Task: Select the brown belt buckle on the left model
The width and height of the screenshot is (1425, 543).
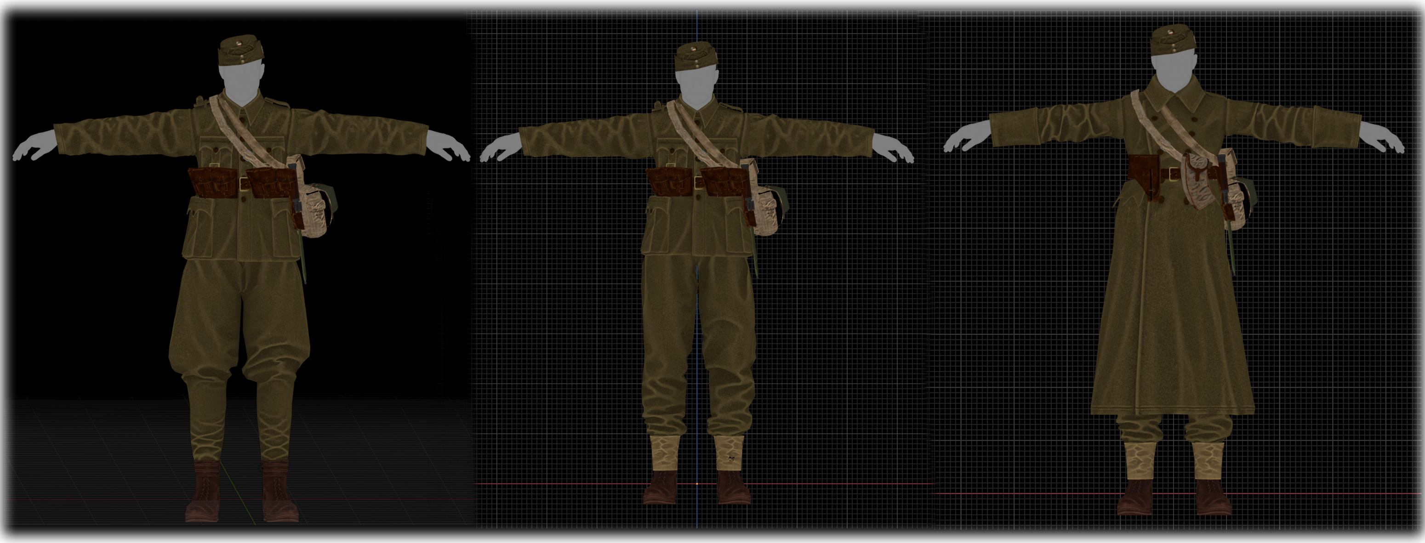Action: [x=244, y=185]
